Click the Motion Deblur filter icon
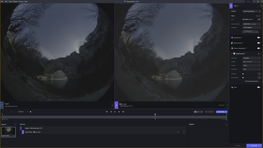263x148 pixels. (232, 43)
